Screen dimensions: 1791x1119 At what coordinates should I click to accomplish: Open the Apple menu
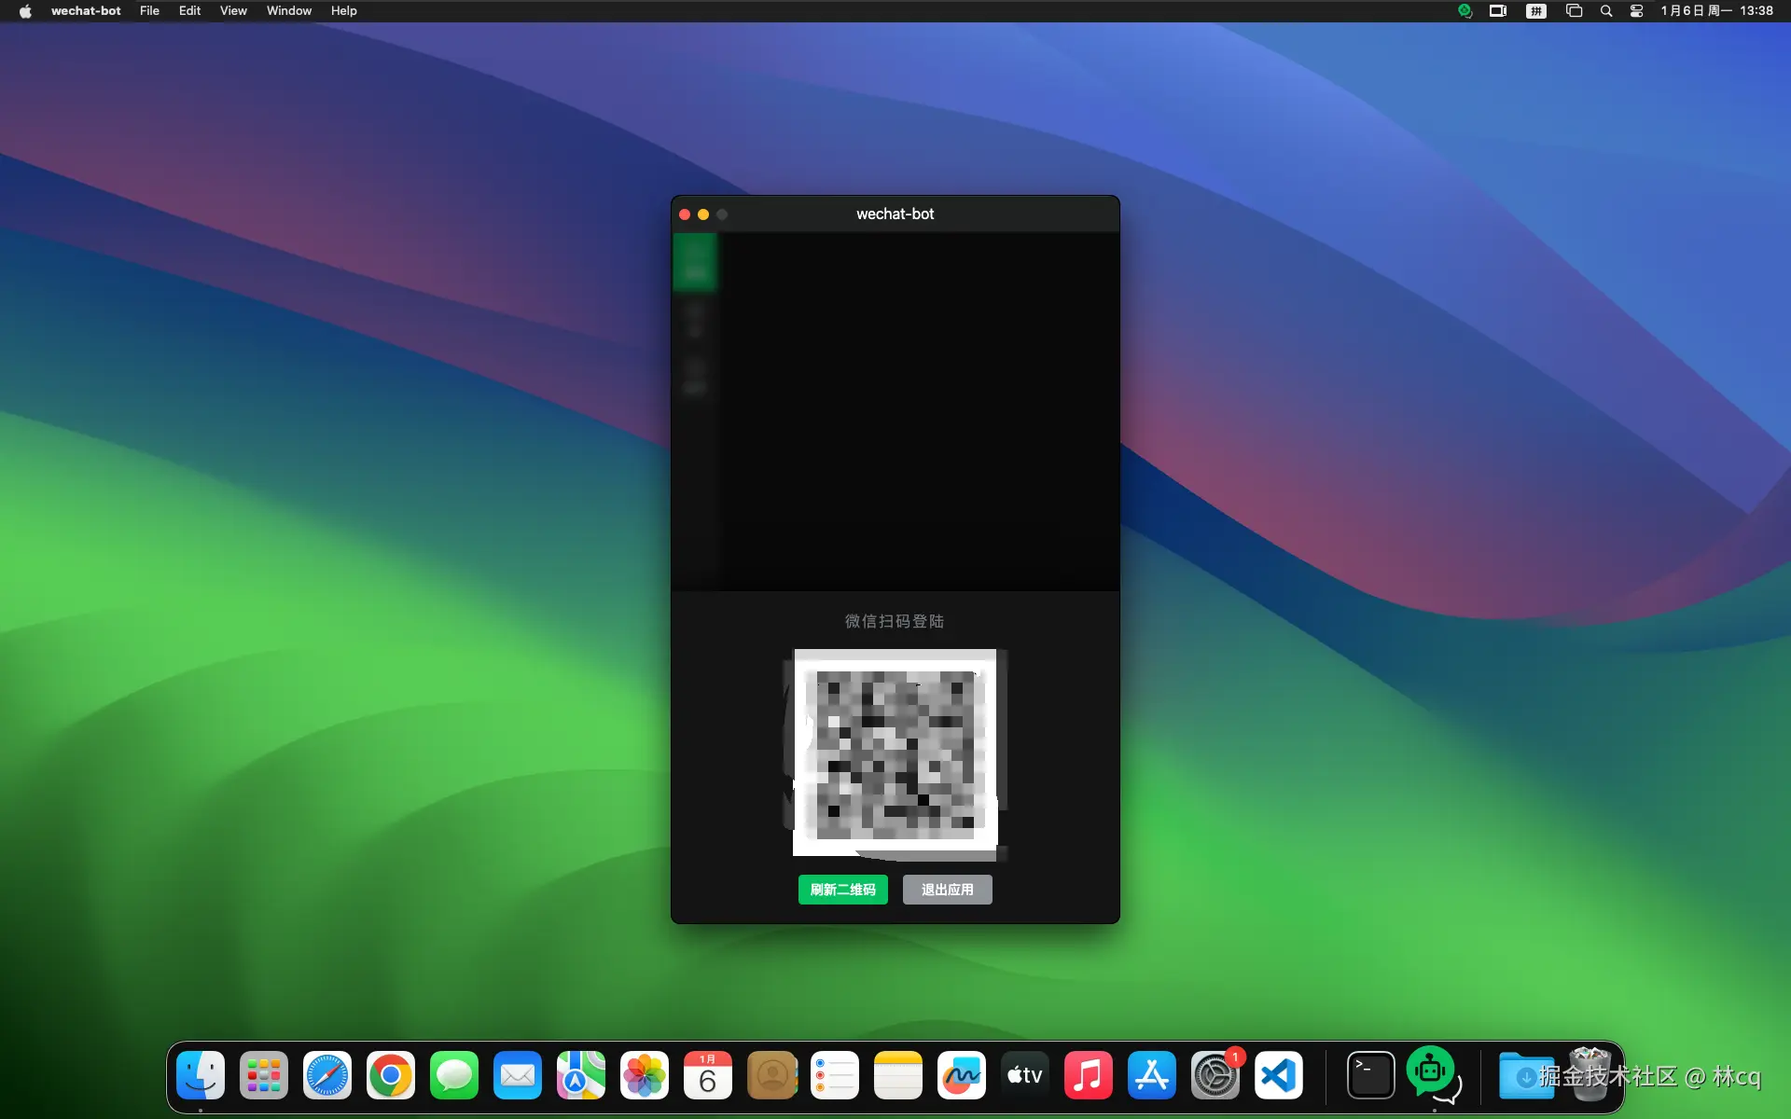(25, 11)
